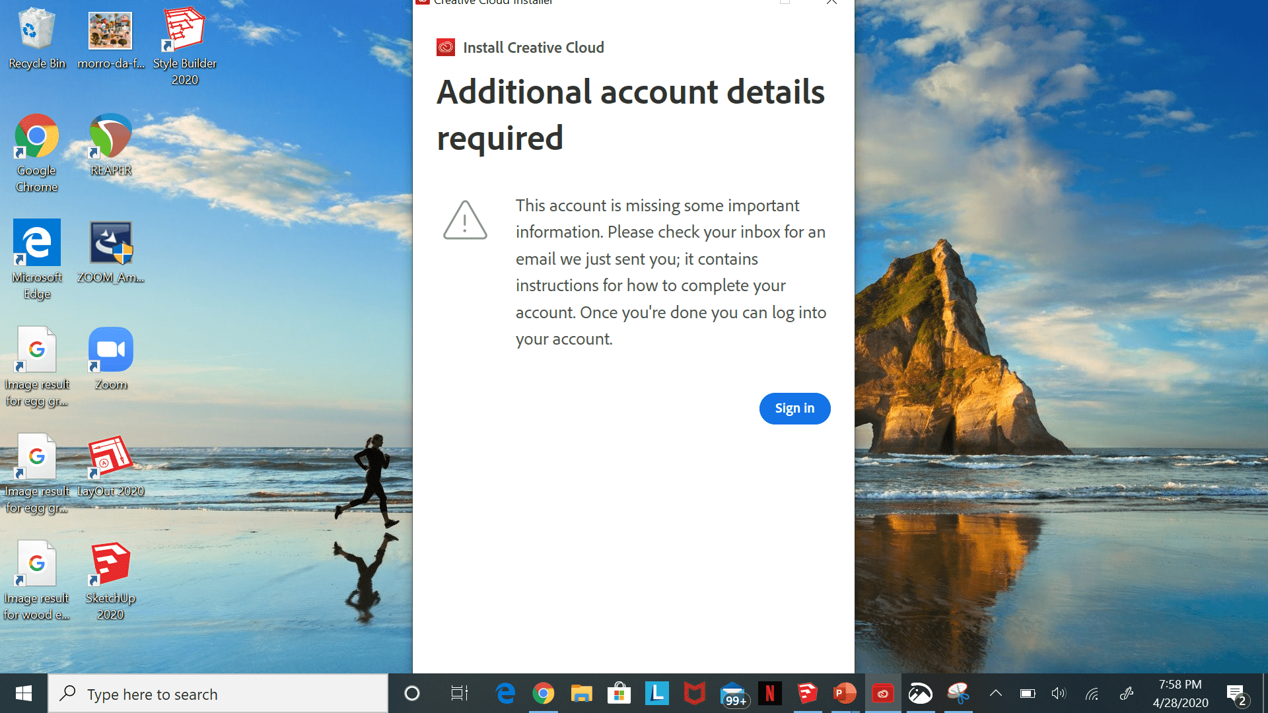Open Cortana circle on taskbar
The width and height of the screenshot is (1268, 713).
(x=412, y=694)
